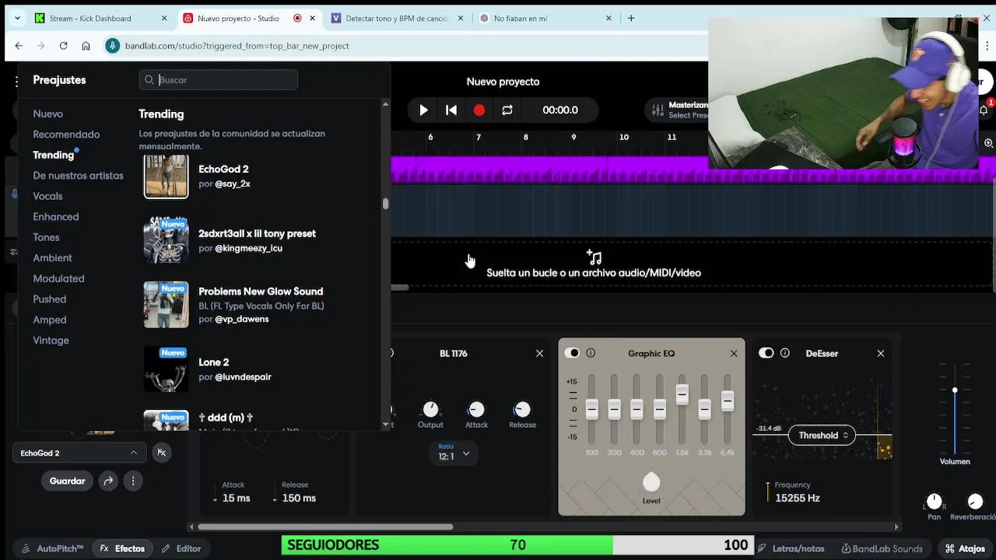This screenshot has width=996, height=560.
Task: Open Letras/notas panel
Action: (790, 548)
